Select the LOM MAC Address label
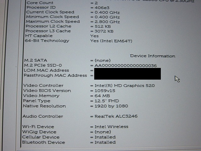 click(46, 70)
